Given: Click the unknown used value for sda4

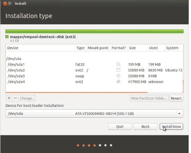Looking at the screenshot, I should [x=156, y=82].
